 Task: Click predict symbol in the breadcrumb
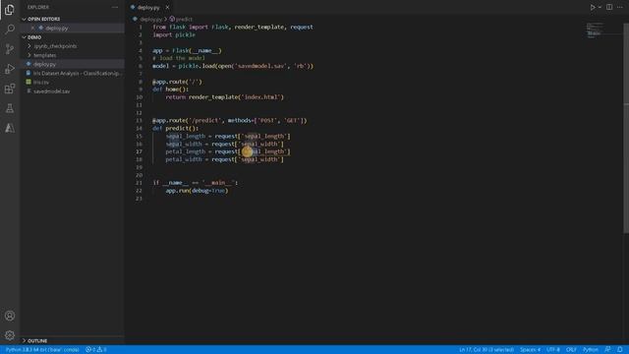[x=184, y=20]
